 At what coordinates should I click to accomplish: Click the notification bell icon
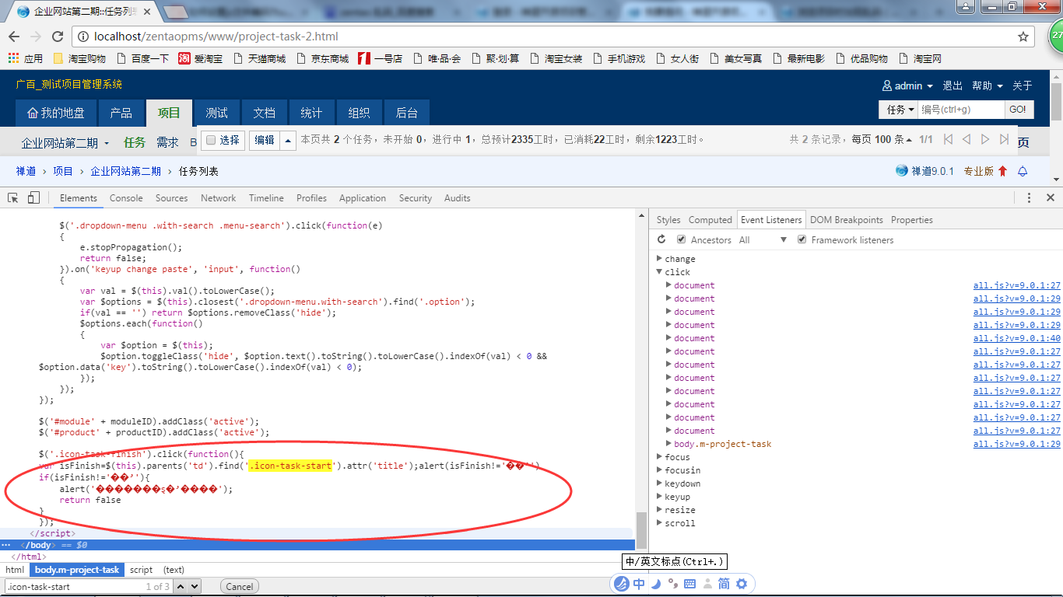(1023, 171)
